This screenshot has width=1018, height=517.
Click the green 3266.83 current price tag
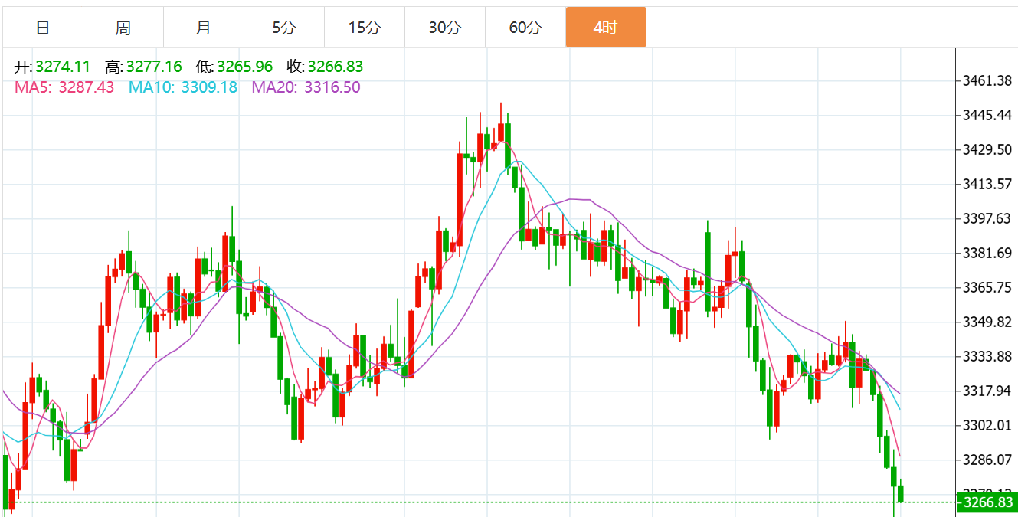click(x=987, y=502)
